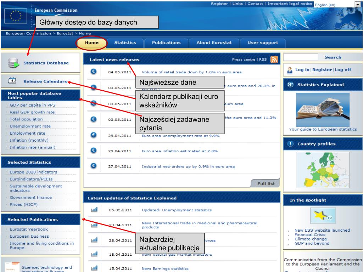Open the Press centre link
This screenshot has width=363, height=272.
(x=244, y=59)
